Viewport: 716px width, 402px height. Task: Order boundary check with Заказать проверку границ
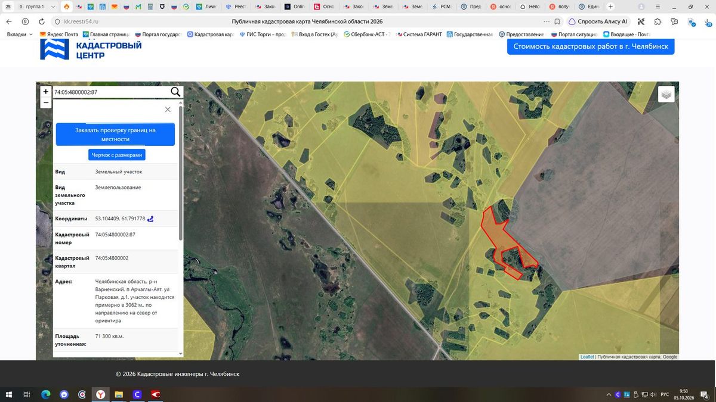[x=115, y=135]
